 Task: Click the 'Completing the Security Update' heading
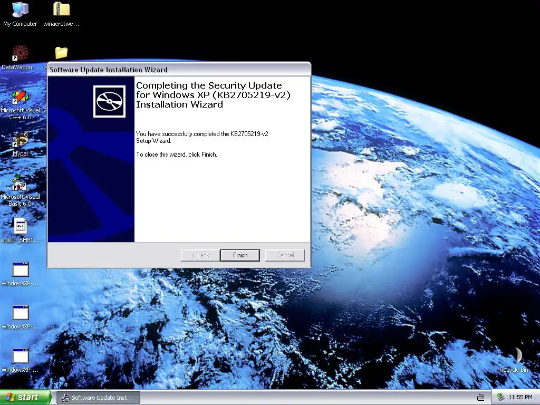coord(213,95)
